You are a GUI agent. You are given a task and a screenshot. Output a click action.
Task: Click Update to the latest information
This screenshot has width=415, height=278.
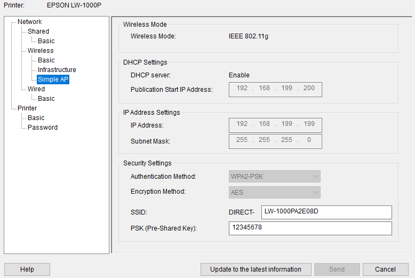coord(256,269)
